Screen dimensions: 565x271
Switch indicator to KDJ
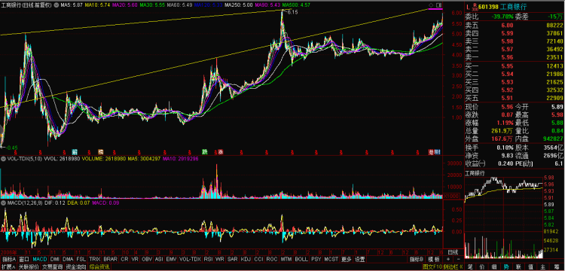point(246,259)
